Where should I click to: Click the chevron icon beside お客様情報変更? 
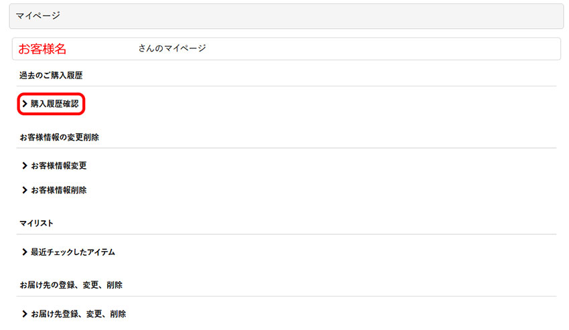tap(25, 165)
